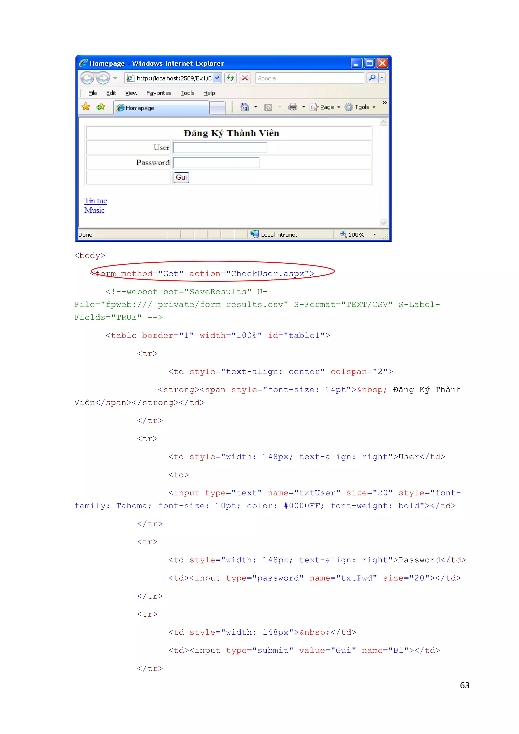Maximize the Internet Explorer window
This screenshot has height=734, width=519.
369,63
